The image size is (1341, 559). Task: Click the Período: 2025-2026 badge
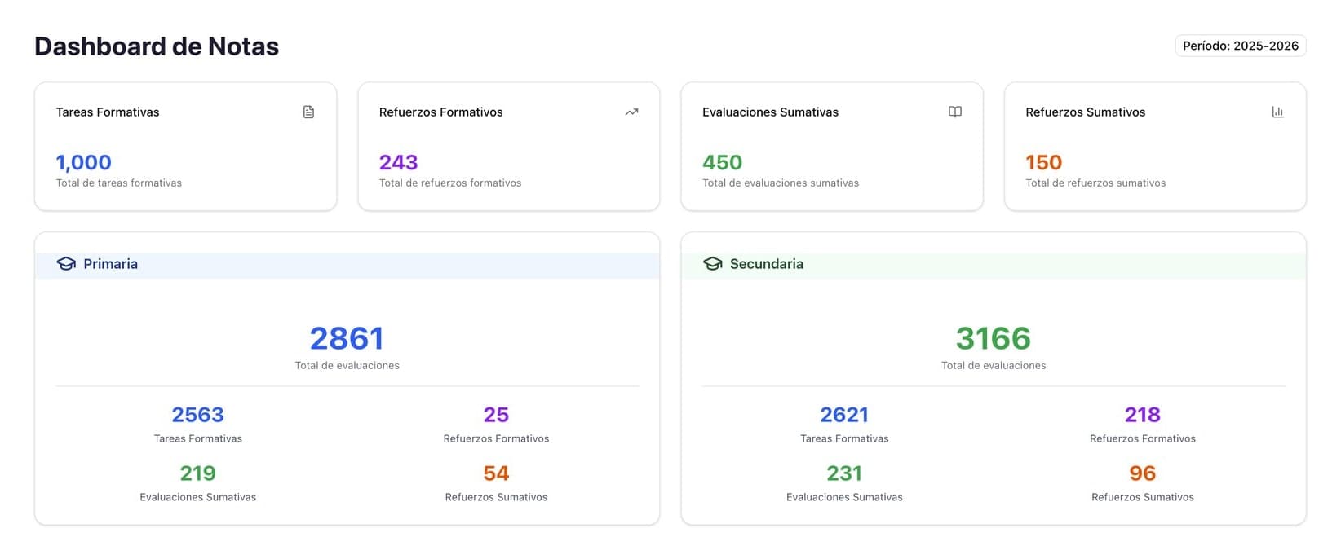[1241, 46]
